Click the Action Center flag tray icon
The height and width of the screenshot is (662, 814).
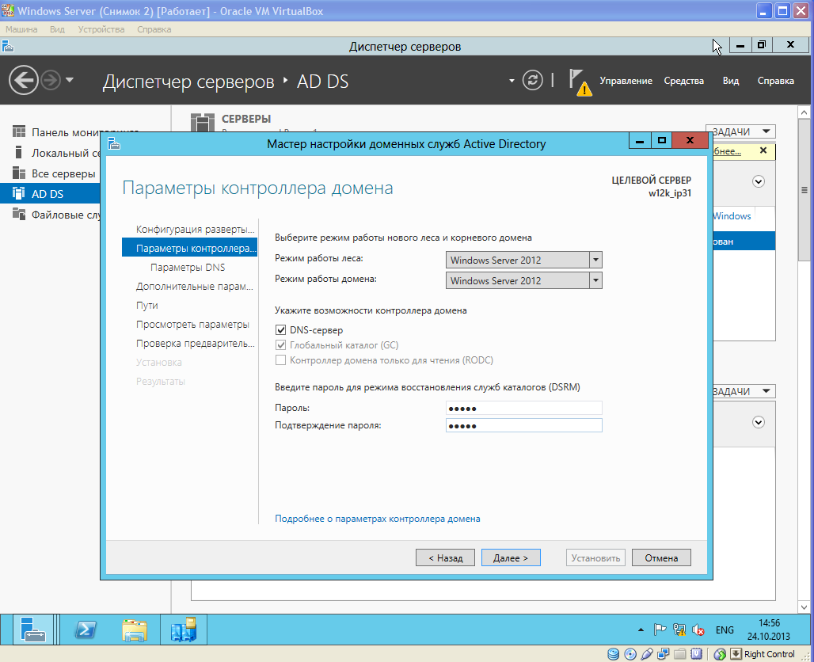click(x=660, y=630)
